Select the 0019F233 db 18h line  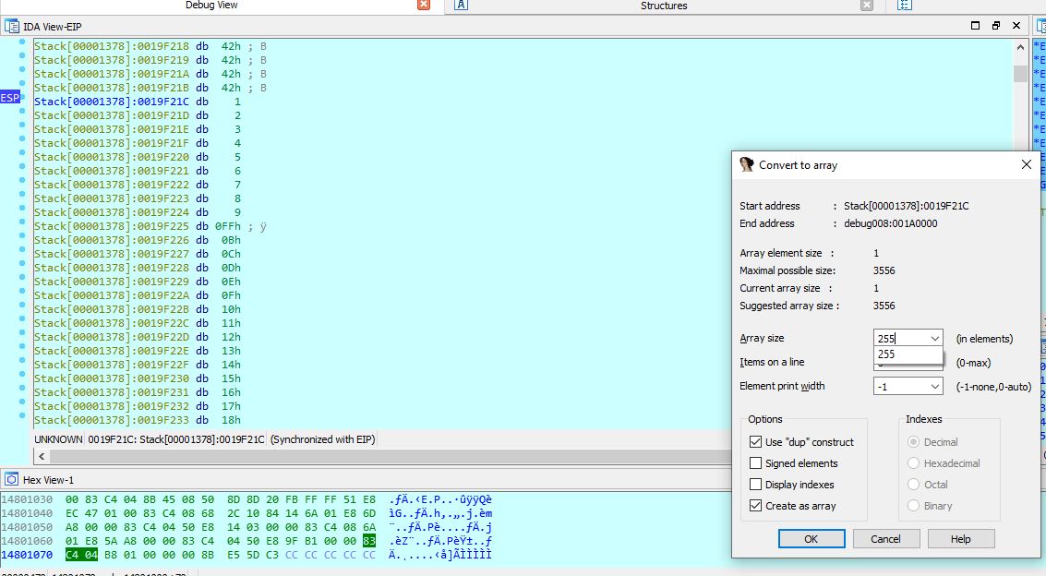138,420
